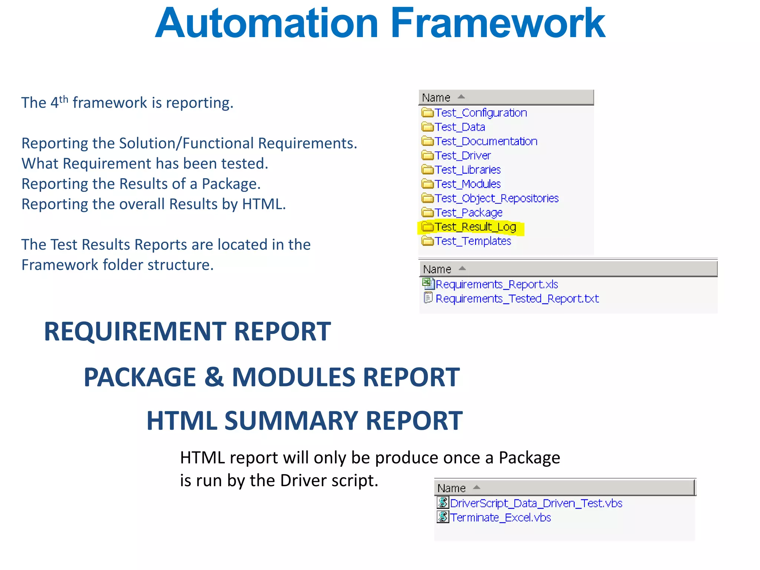Open Requirements_Tested_Report.txt file name
Viewport: 760px width, 570px height.
[517, 298]
